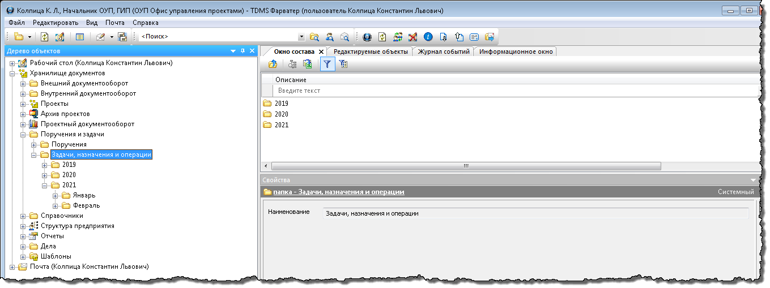Click the swap users icon in toolbar

tap(398, 37)
